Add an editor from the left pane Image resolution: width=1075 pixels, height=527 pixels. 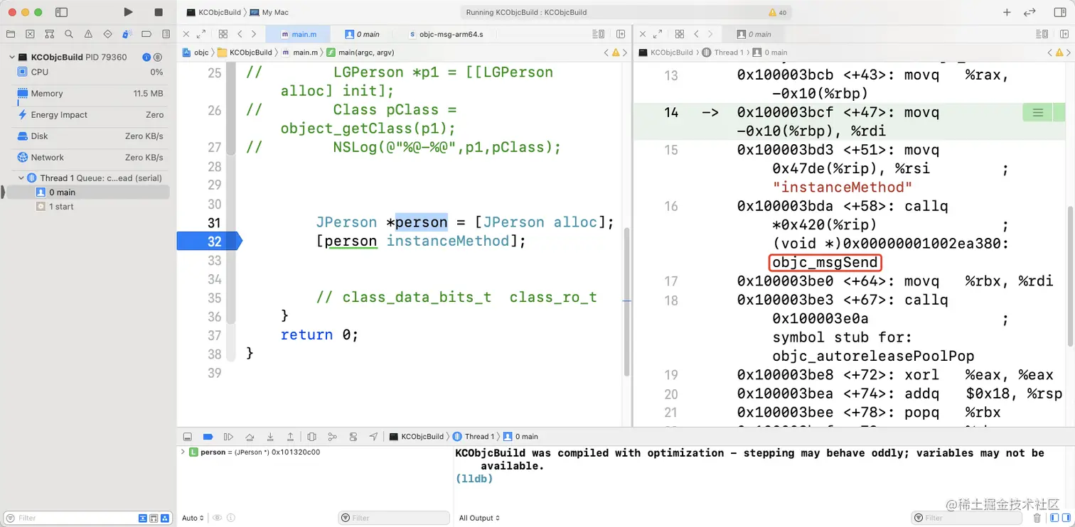click(x=621, y=34)
